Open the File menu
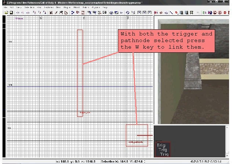This screenshot has width=232, height=164. click(x=6, y=7)
